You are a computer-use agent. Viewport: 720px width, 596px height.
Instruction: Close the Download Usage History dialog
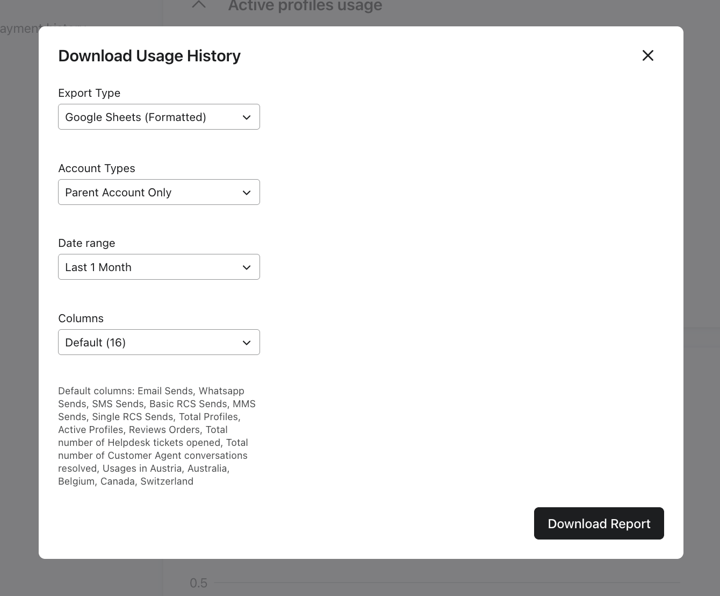[x=647, y=55]
